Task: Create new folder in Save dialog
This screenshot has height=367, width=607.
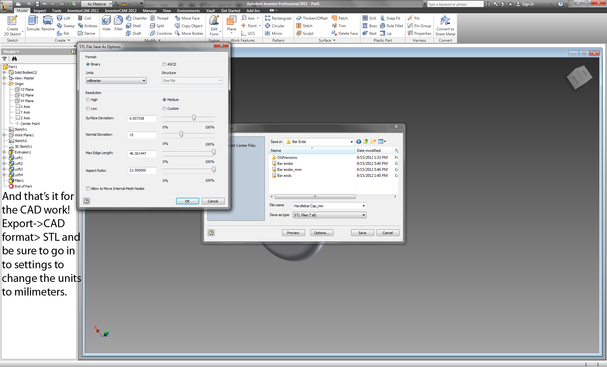Action: coord(373,142)
